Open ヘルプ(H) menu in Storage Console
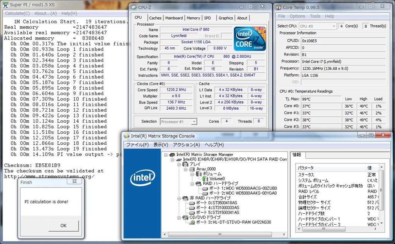 (x=214, y=145)
